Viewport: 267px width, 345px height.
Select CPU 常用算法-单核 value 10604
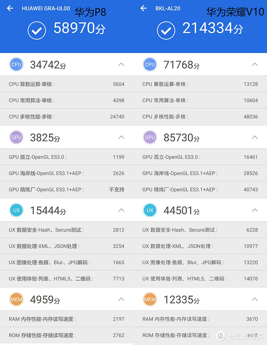coord(251,100)
